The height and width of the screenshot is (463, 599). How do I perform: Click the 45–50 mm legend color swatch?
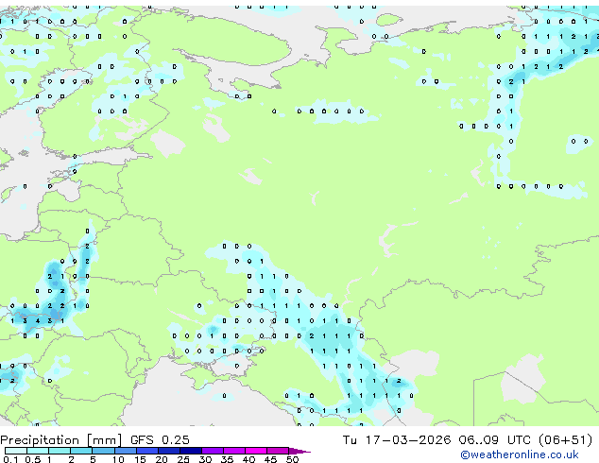click(x=278, y=451)
